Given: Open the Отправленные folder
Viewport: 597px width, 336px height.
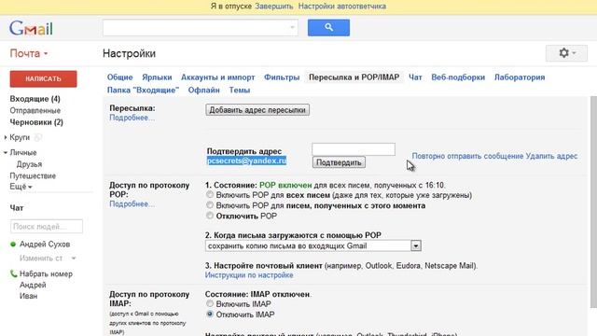Looking at the screenshot, I should pyautogui.click(x=35, y=110).
